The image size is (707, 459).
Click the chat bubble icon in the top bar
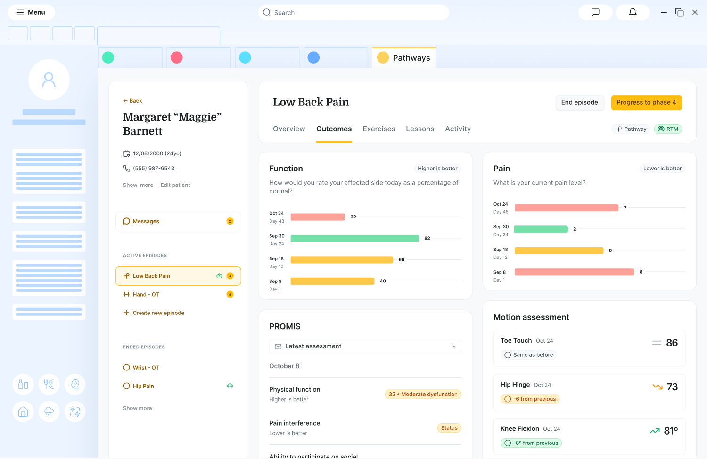(595, 12)
